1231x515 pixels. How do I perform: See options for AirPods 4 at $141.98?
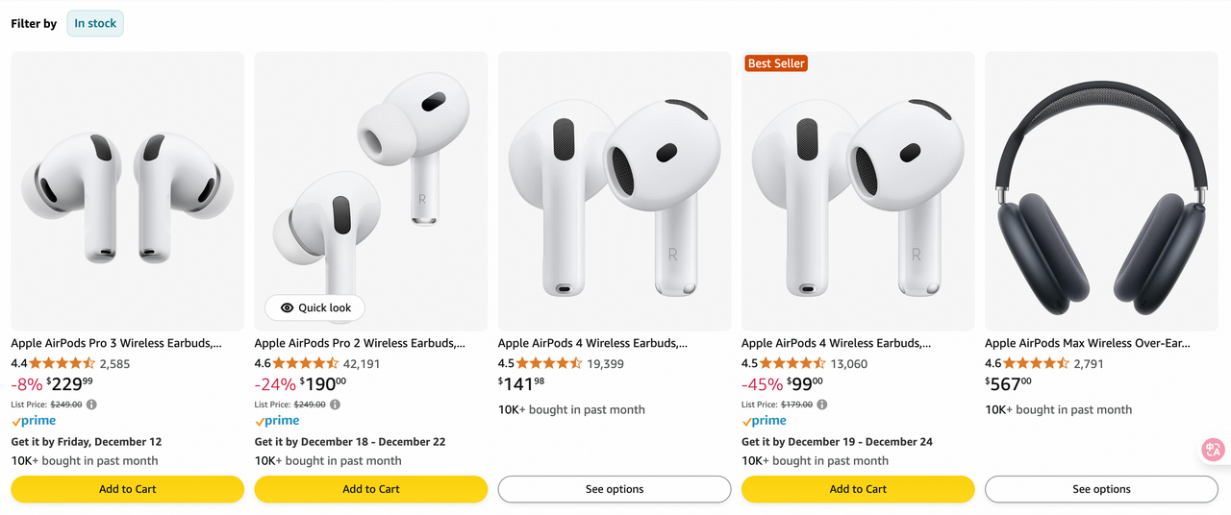615,489
